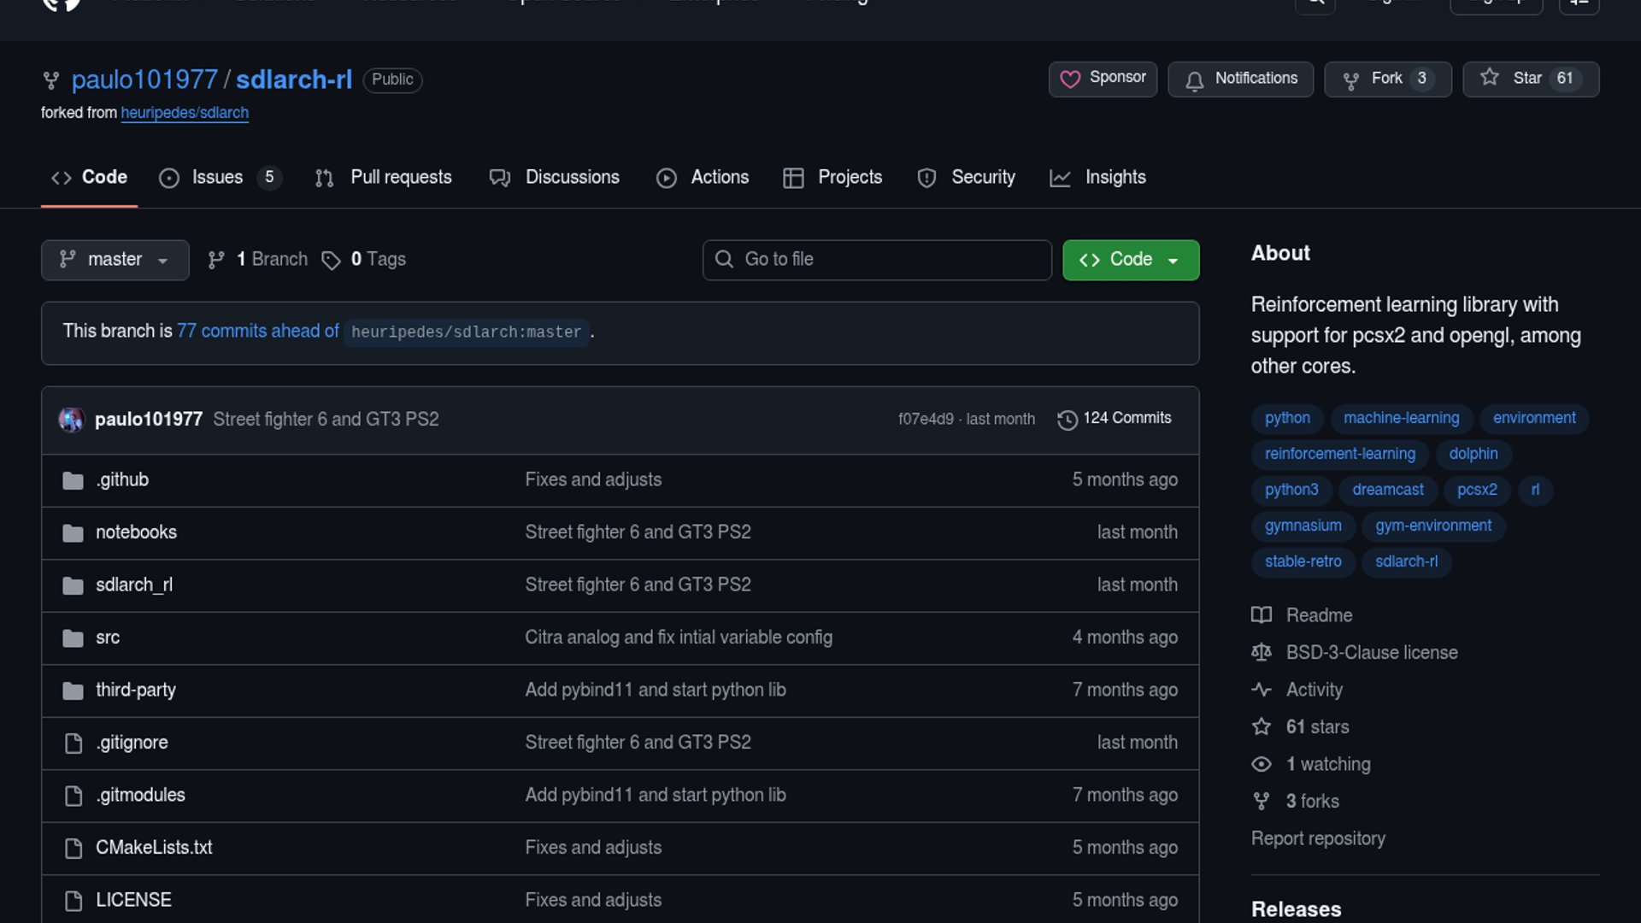Click the Tags label icon

(x=331, y=260)
